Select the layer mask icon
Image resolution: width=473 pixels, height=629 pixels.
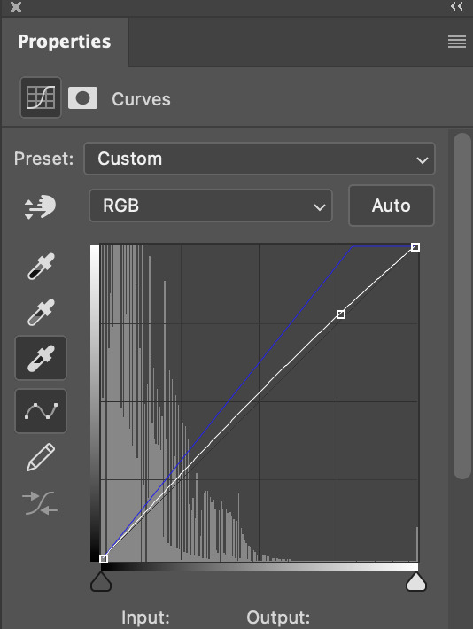point(82,97)
